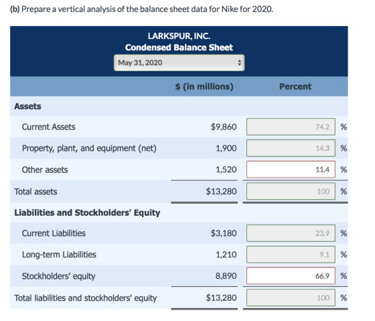This screenshot has height=321, width=375.
Task: Open the May 31, 2020 date dropdown
Action: (179, 63)
